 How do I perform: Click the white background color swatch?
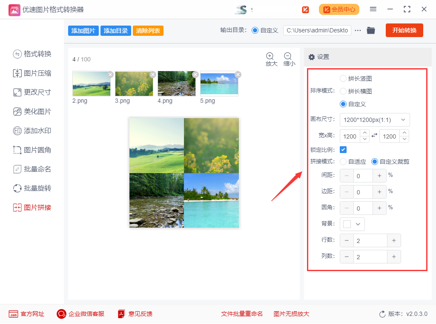coord(347,224)
